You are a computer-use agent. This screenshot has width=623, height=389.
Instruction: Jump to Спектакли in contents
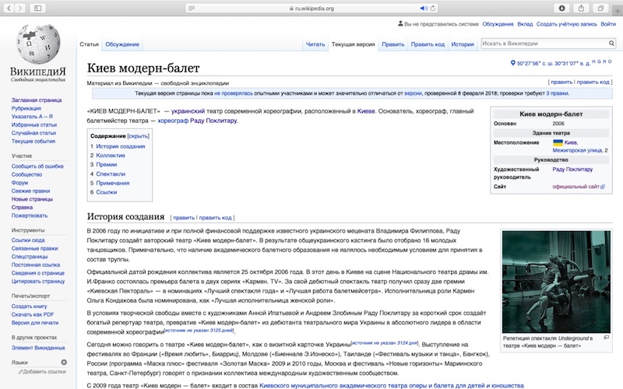(x=111, y=173)
